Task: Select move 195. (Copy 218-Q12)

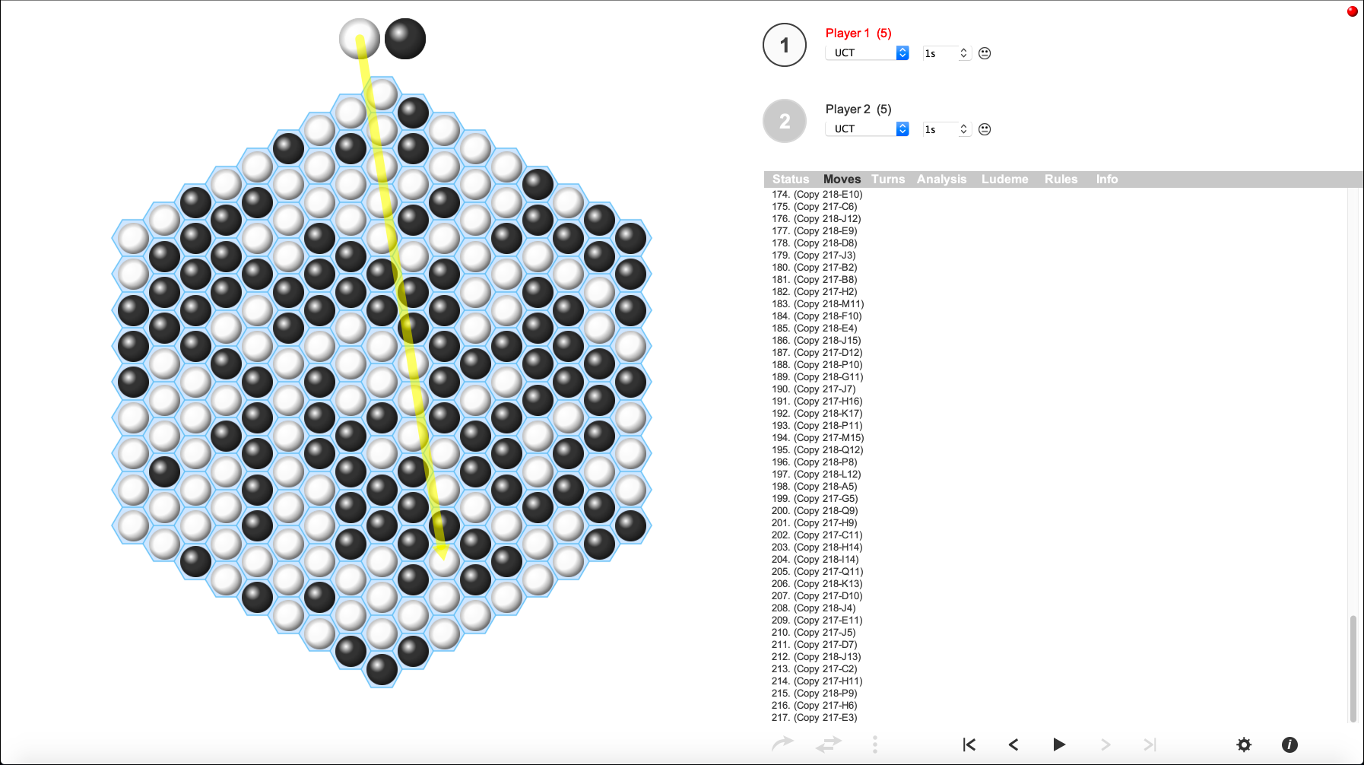Action: tap(817, 450)
